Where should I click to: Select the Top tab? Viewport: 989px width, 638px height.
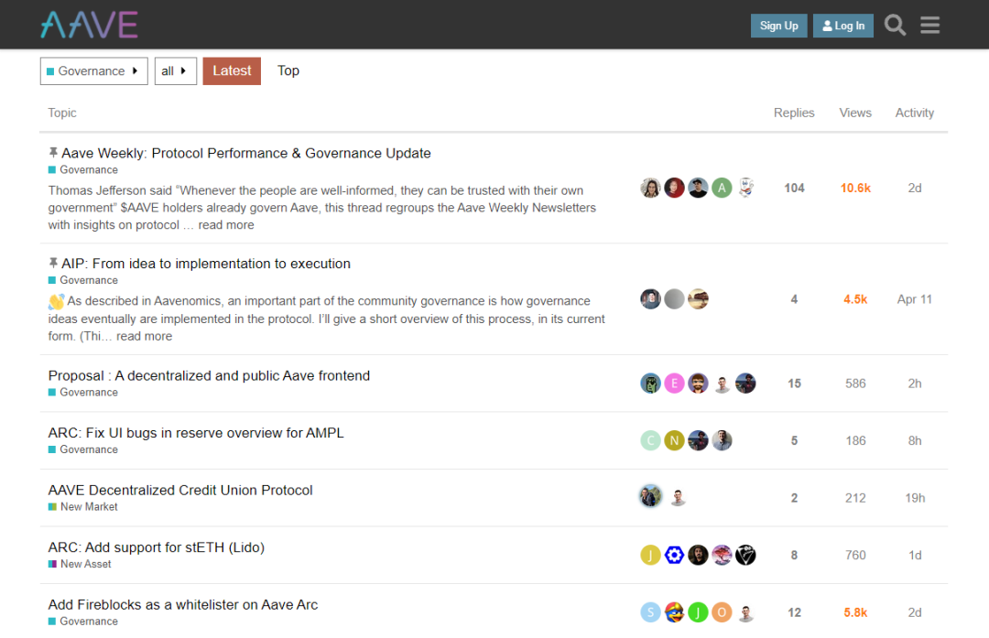point(288,70)
